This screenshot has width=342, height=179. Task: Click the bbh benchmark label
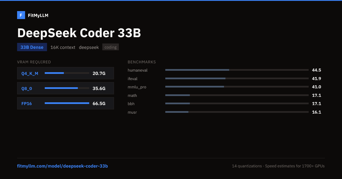(x=131, y=104)
